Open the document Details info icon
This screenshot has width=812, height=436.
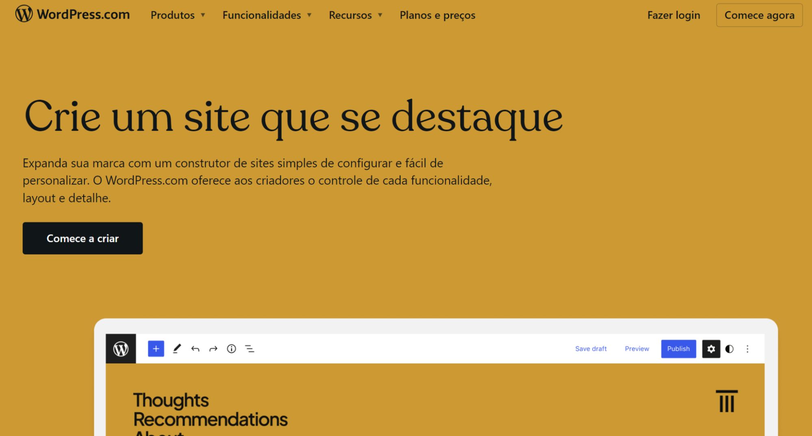click(x=231, y=349)
